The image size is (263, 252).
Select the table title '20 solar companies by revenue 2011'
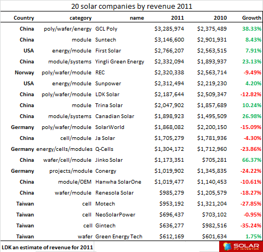131,7
